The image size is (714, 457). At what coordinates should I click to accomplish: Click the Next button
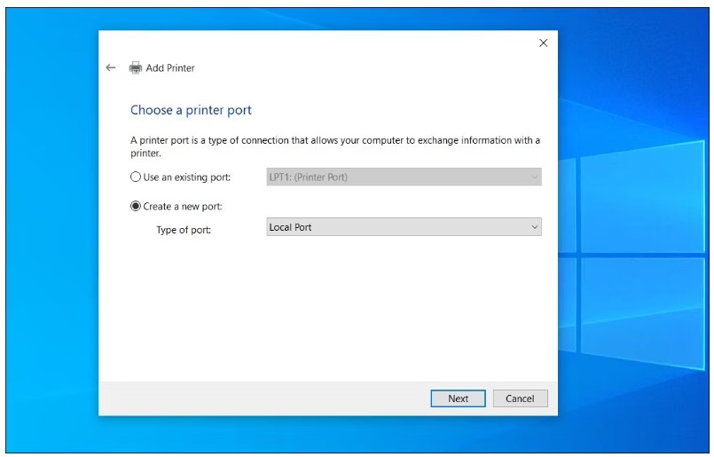458,398
